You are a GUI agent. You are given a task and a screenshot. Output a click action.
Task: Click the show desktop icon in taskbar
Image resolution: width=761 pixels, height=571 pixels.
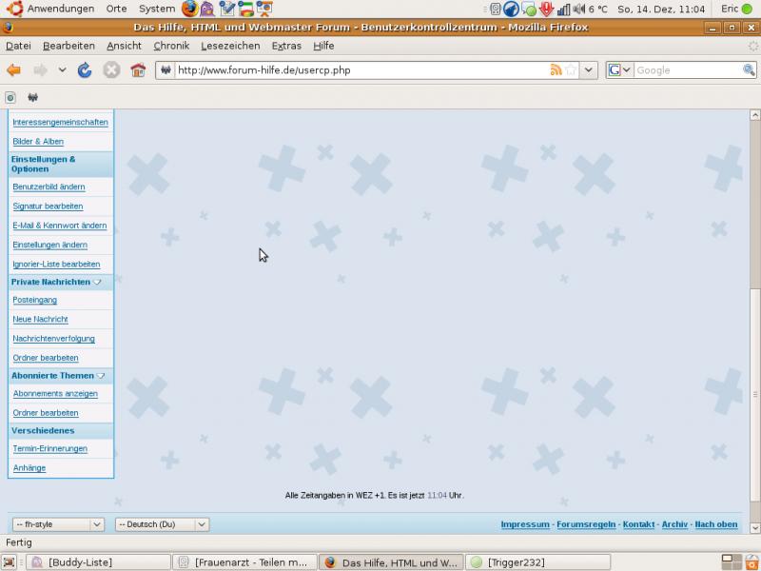(10, 562)
